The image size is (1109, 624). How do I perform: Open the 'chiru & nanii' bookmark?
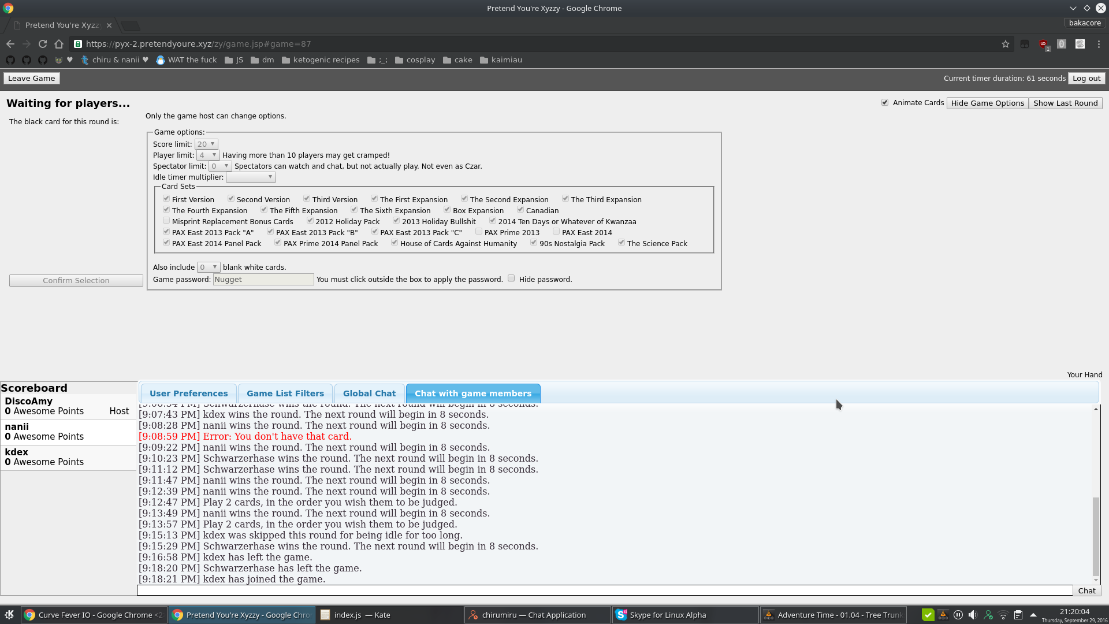[114, 60]
